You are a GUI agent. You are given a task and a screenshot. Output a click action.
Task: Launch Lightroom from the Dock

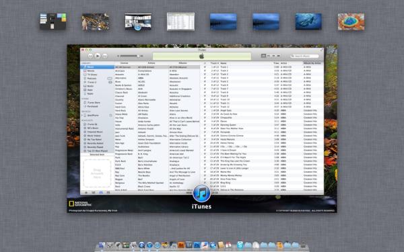[x=189, y=245]
